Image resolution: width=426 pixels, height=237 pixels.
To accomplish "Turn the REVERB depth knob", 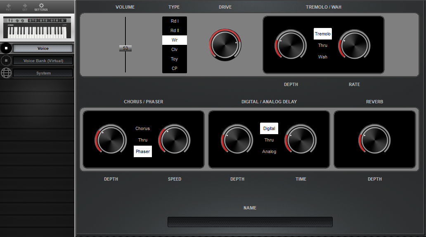I will pyautogui.click(x=374, y=140).
